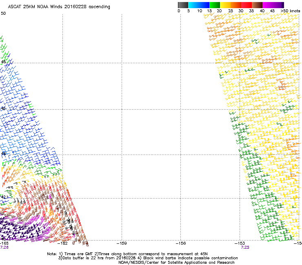Click the green 15-20 knots legend swatch
The width and height of the screenshot is (302, 265).
point(215,5)
